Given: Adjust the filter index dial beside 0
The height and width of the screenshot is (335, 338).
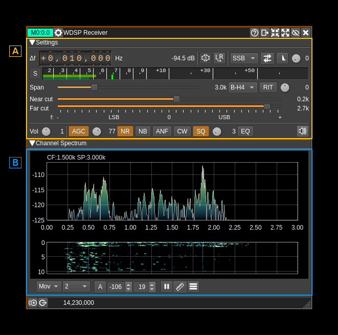Looking at the screenshot, I should point(296,58).
